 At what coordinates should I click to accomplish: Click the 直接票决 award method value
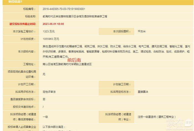(143, 92)
